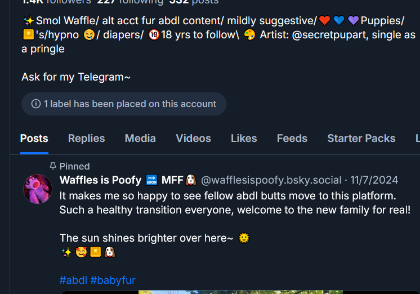Image resolution: width=420 pixels, height=294 pixels.
Task: Click the info icon on label notice
Action: click(36, 104)
